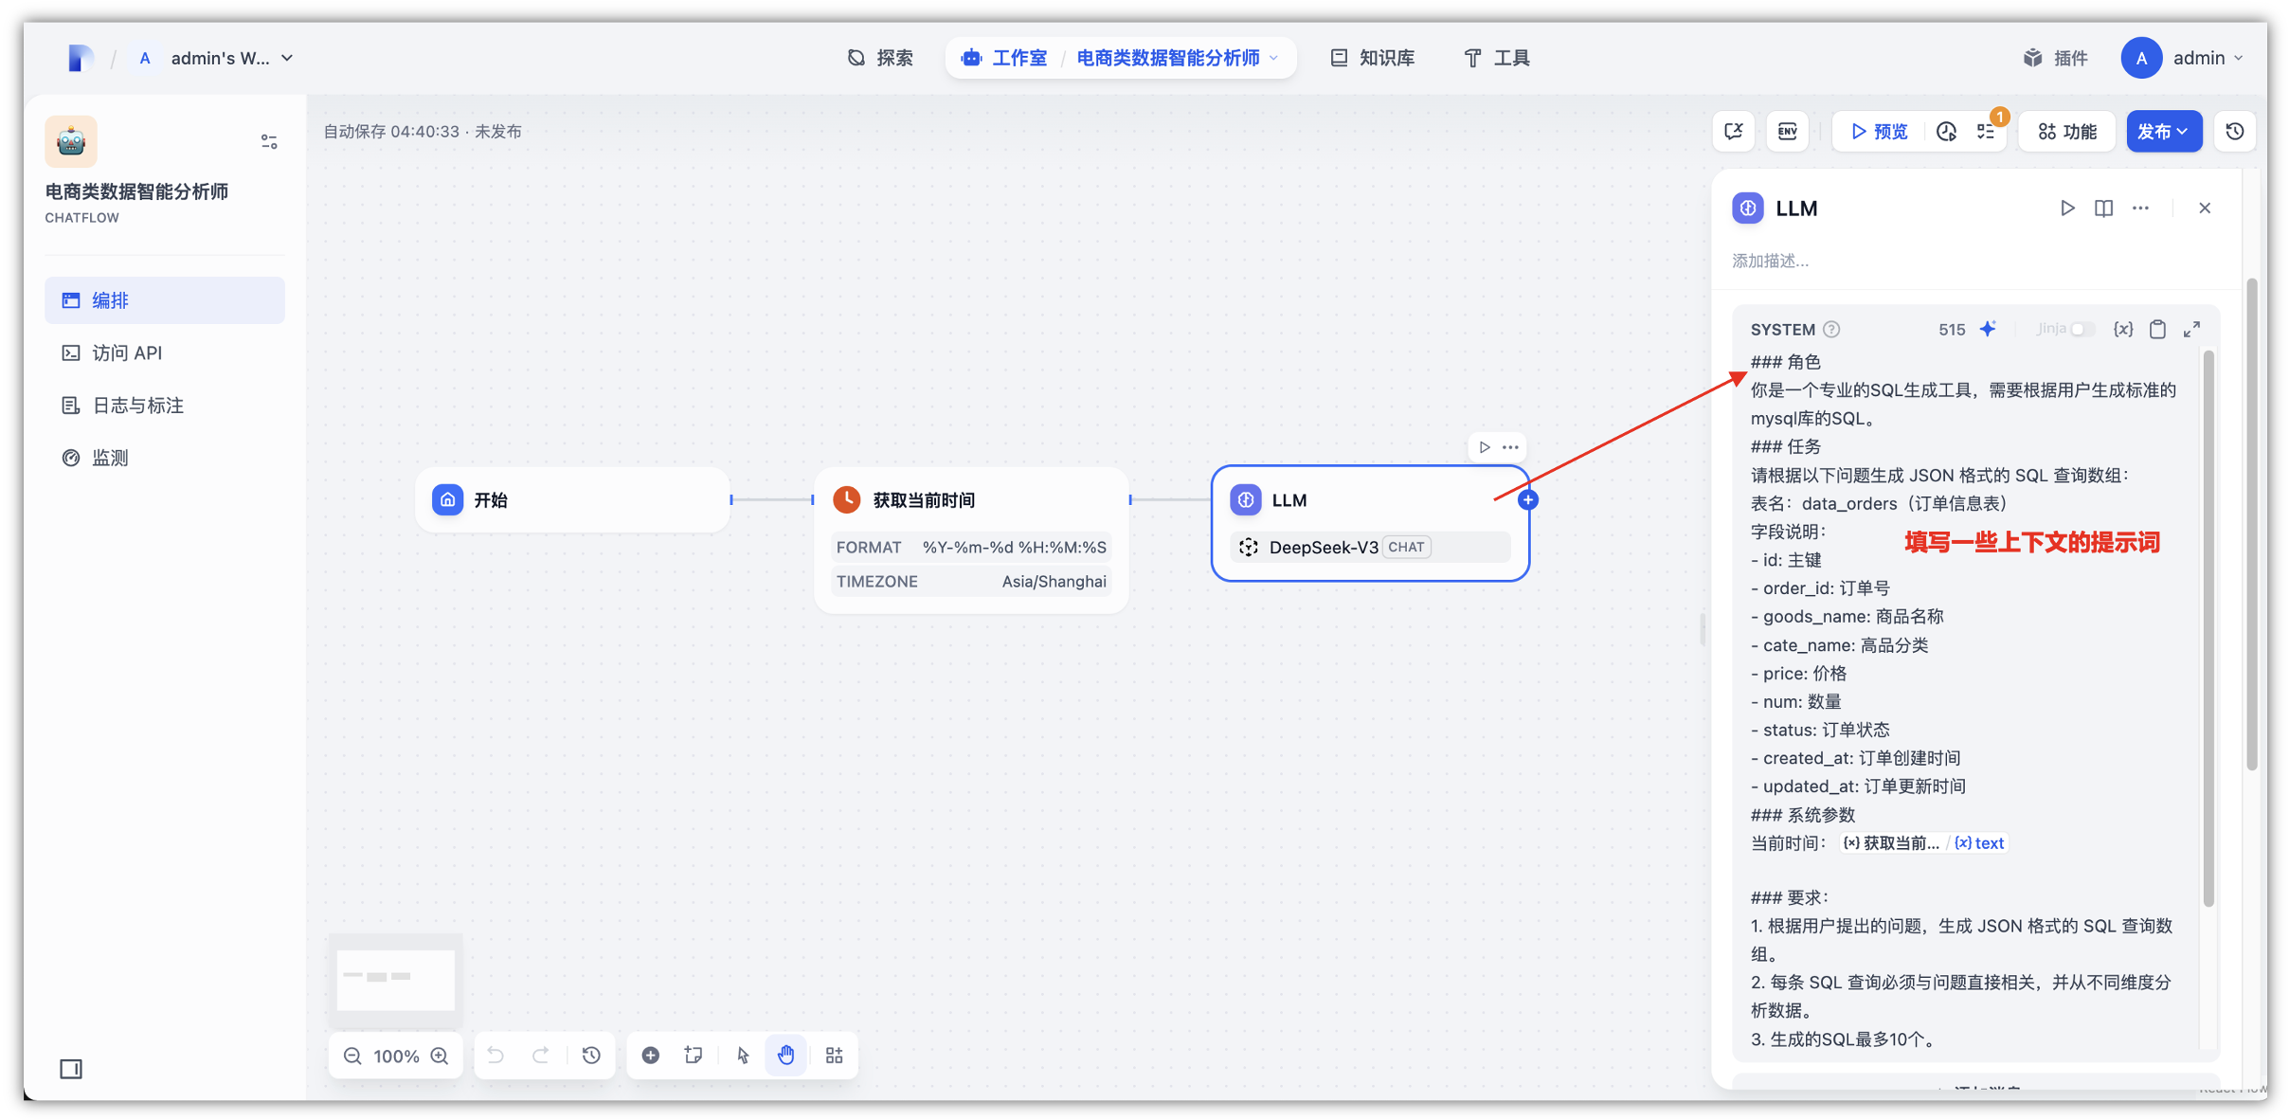The height and width of the screenshot is (1120, 2289).
Task: Zoom in the canvas
Action: point(440,1056)
